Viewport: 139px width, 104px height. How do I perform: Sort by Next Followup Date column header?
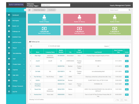click(x=118, y=51)
